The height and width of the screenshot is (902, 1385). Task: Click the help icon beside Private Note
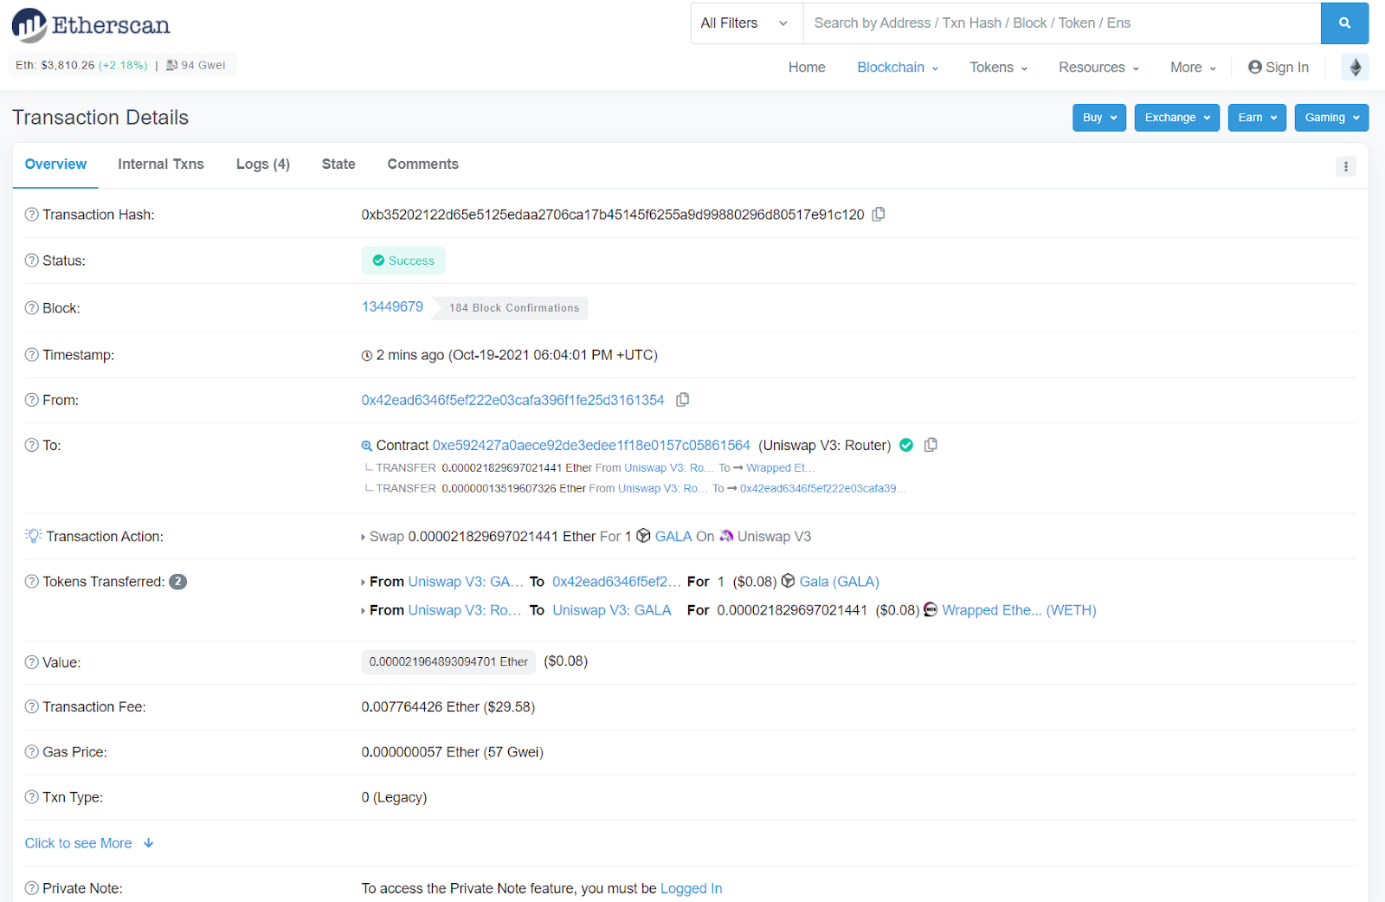coord(32,888)
